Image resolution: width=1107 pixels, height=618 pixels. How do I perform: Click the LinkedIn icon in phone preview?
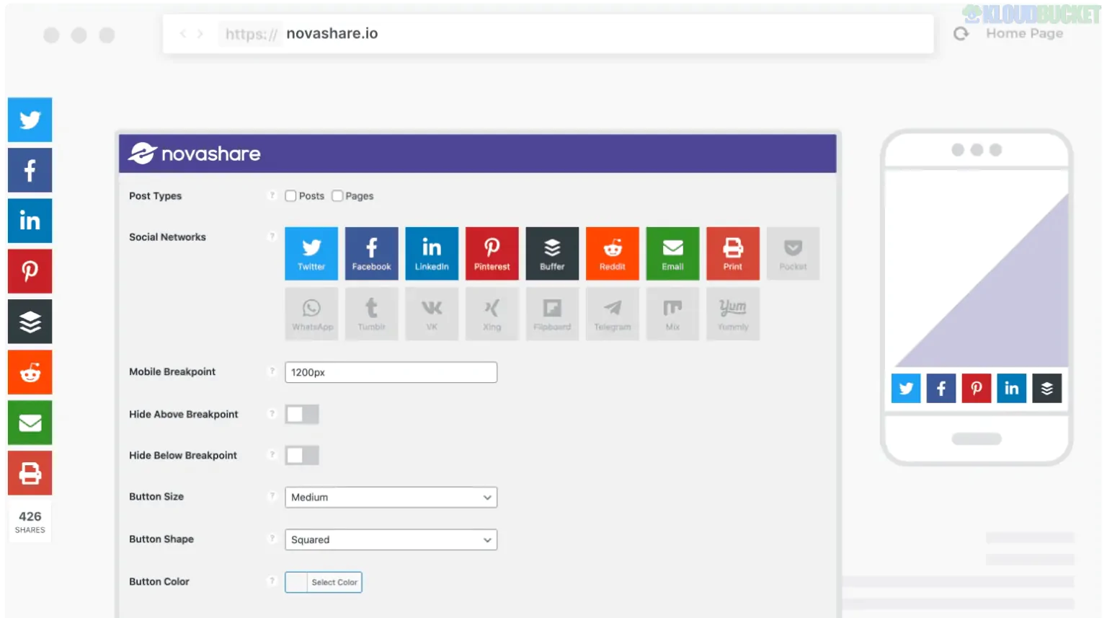point(1011,389)
